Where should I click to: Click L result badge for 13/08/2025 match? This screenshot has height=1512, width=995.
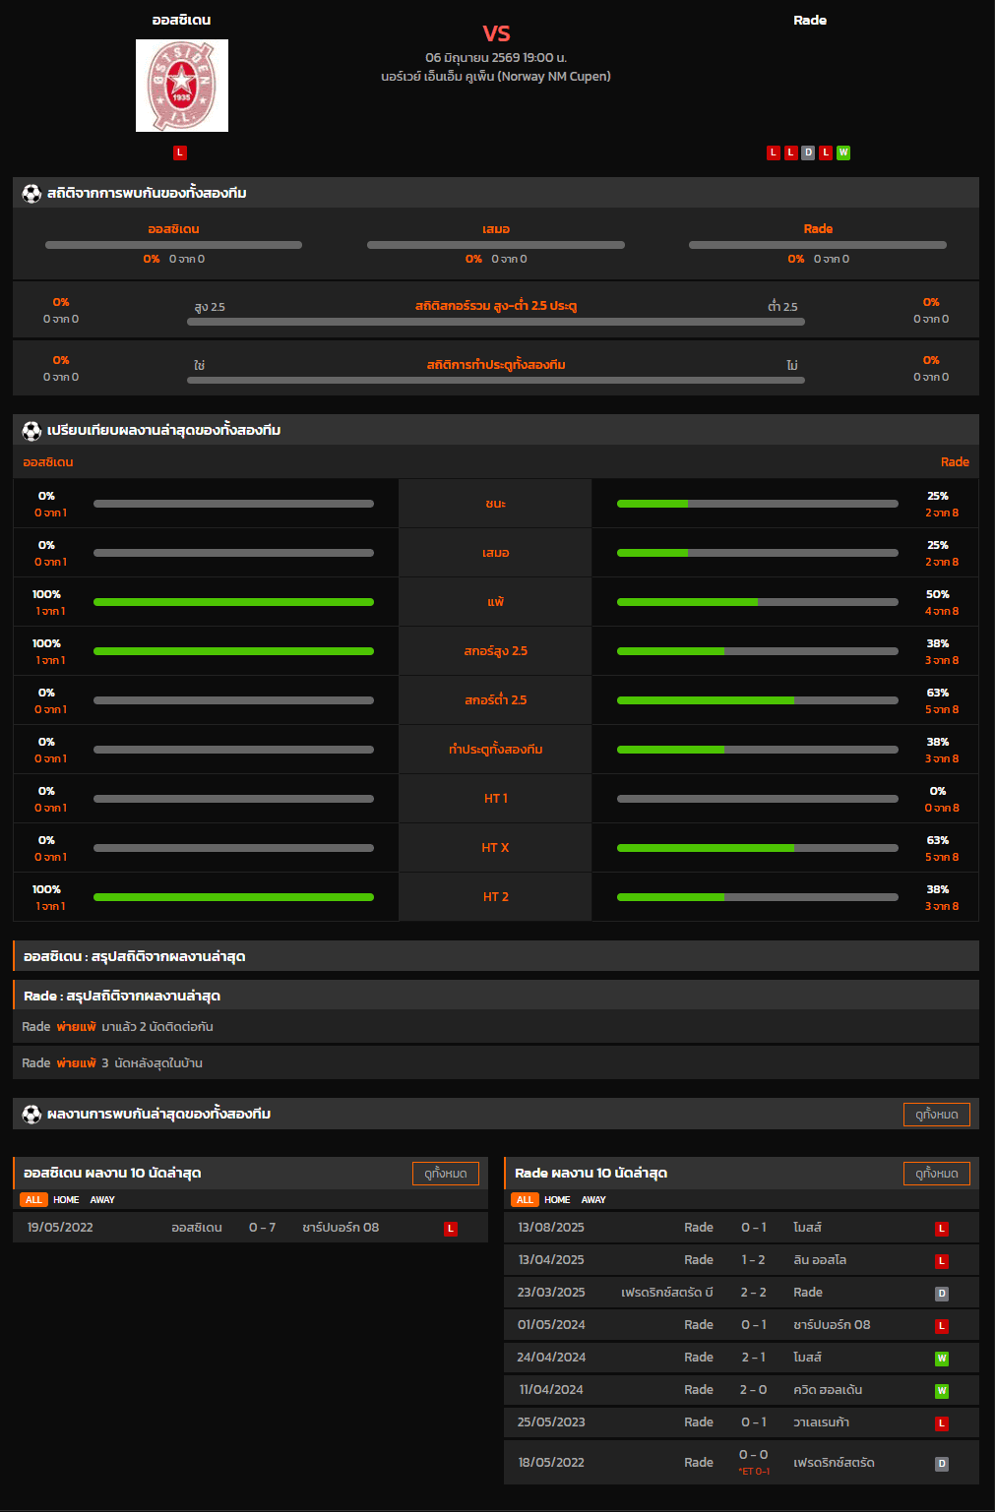click(x=942, y=1229)
